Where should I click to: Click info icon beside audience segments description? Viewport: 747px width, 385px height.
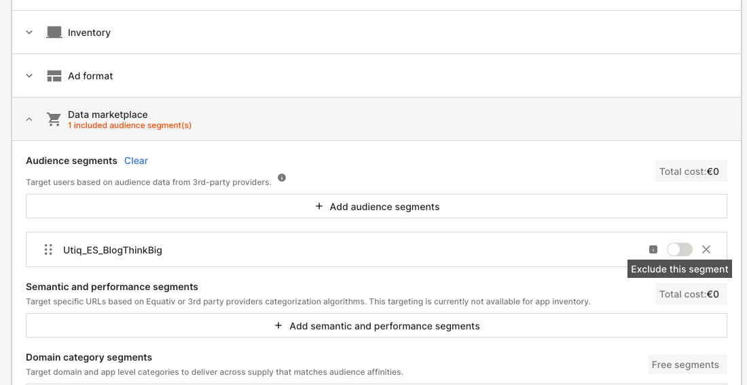282,178
